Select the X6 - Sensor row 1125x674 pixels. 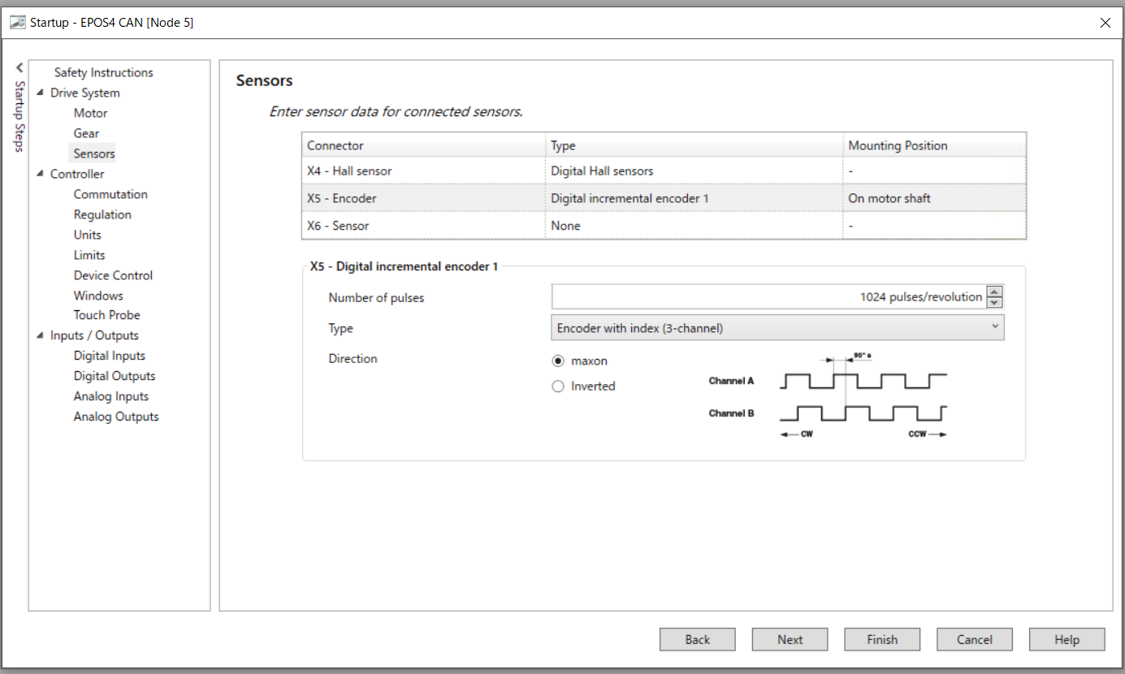click(x=664, y=226)
